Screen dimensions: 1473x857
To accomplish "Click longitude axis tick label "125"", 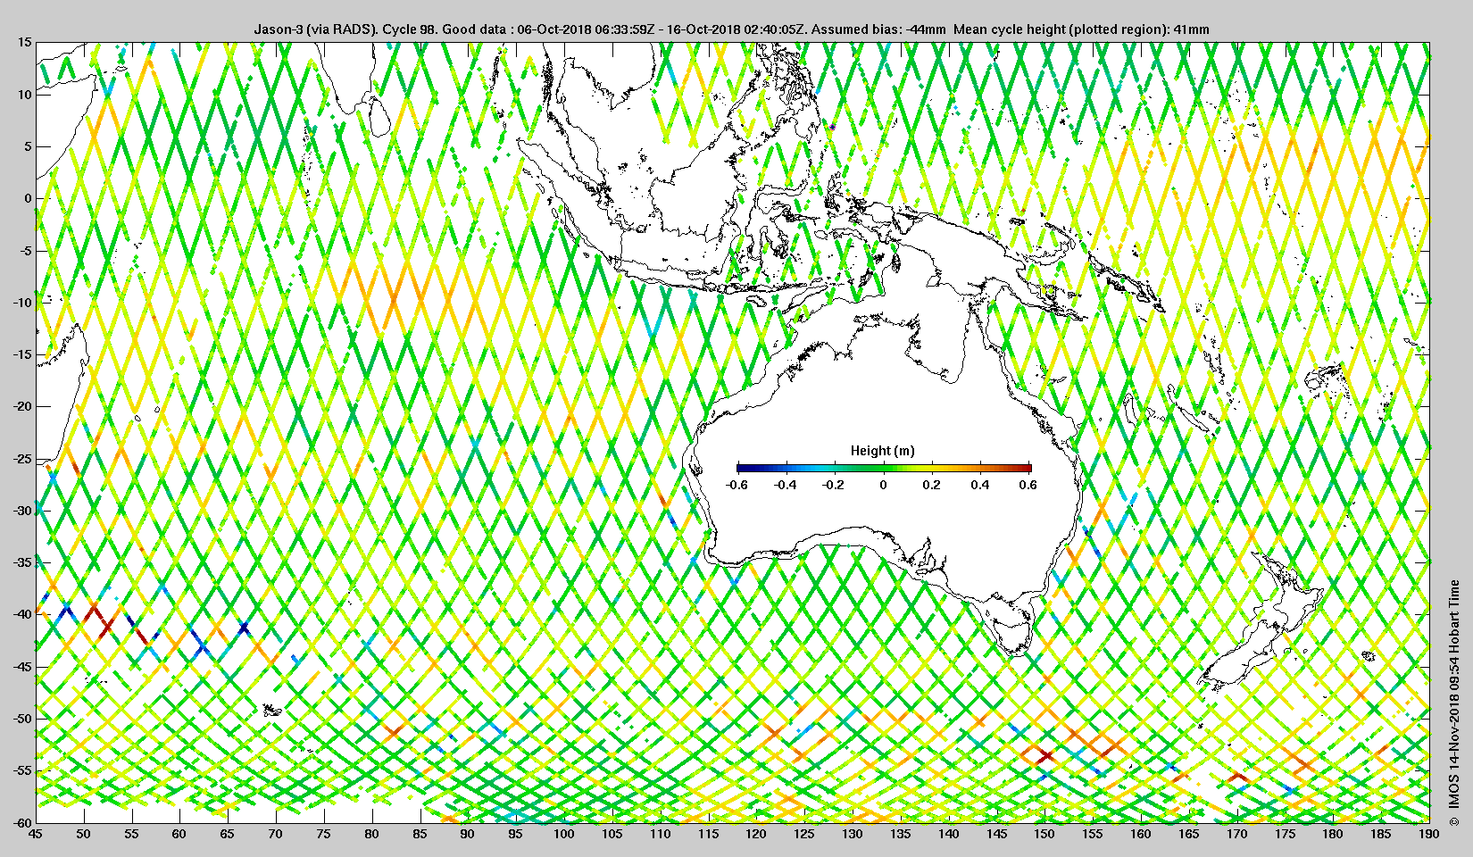I will point(804,835).
